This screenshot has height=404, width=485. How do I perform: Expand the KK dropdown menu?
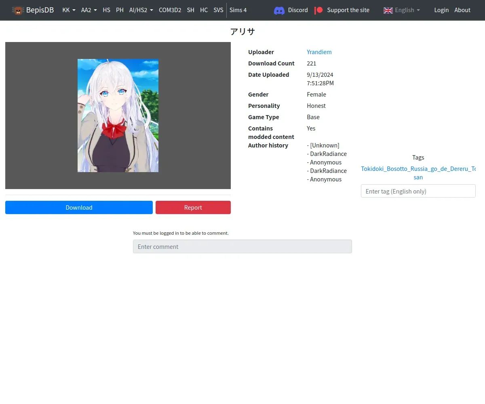[69, 10]
